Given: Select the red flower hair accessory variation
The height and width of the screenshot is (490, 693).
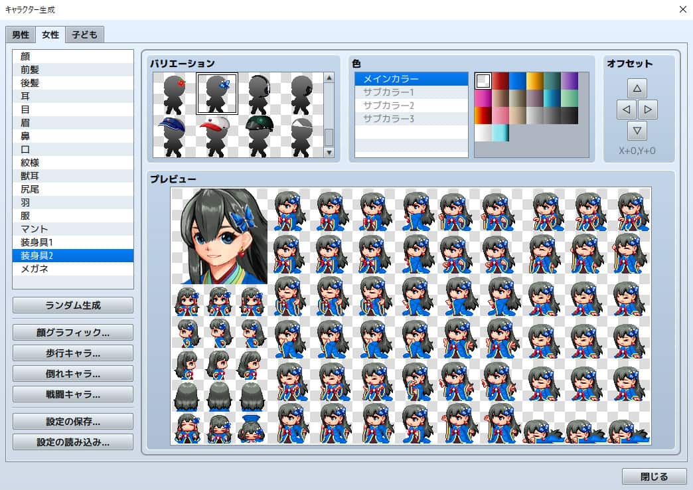Looking at the screenshot, I should (x=174, y=94).
